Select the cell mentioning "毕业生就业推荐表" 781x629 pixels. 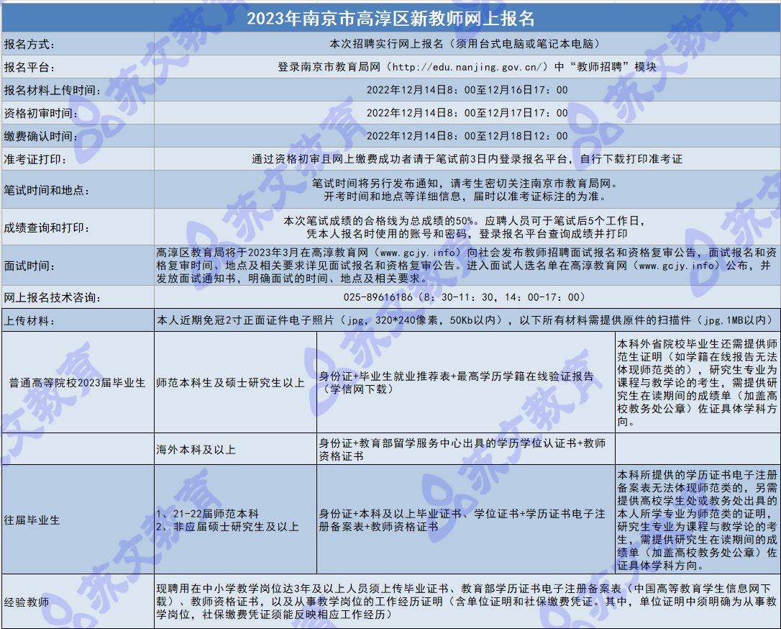pyautogui.click(x=466, y=382)
